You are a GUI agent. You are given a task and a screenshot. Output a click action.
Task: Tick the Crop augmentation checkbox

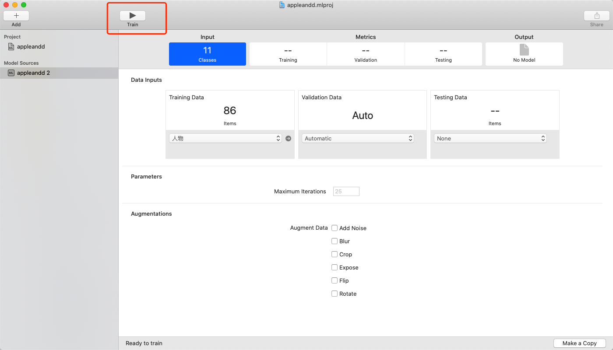pos(335,254)
